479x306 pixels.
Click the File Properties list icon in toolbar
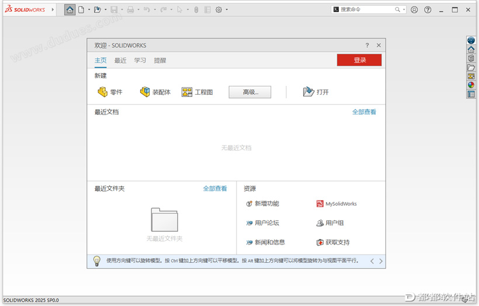pos(207,10)
